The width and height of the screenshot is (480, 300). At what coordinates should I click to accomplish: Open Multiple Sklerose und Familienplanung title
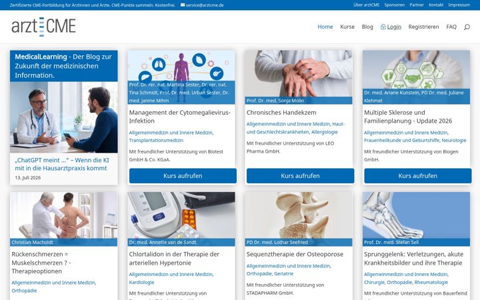click(x=408, y=117)
